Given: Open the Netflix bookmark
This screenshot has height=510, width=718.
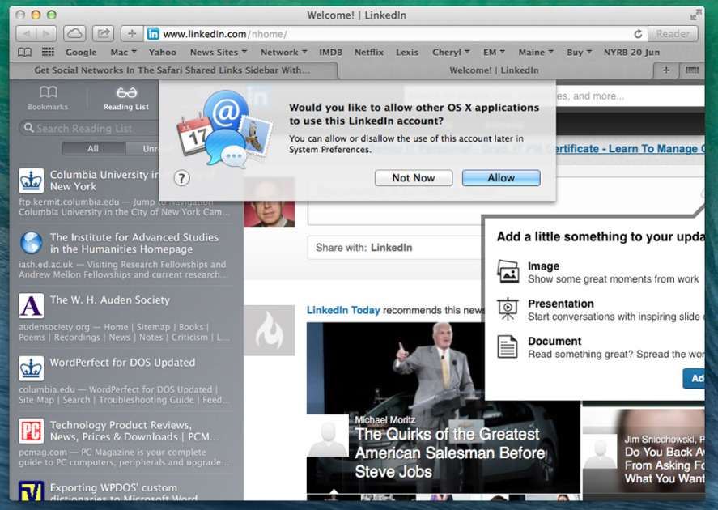Looking at the screenshot, I should click(368, 53).
